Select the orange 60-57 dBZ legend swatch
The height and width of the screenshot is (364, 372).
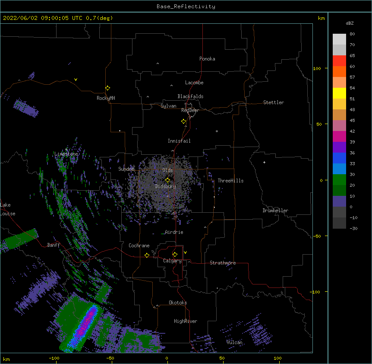pos(339,72)
